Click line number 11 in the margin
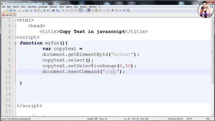 tap(8, 77)
